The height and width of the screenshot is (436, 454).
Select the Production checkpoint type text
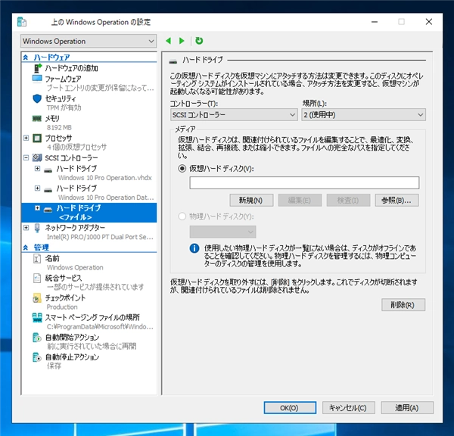click(x=62, y=307)
